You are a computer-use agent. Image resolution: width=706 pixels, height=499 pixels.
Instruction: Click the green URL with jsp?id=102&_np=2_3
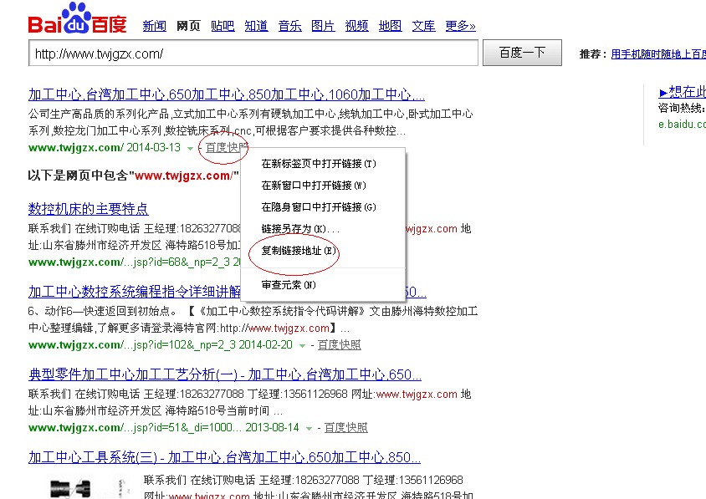click(161, 344)
